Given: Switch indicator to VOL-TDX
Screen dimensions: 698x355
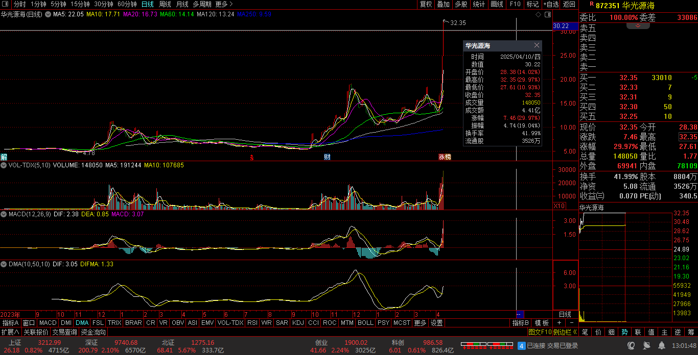Looking at the screenshot, I should pos(230,323).
